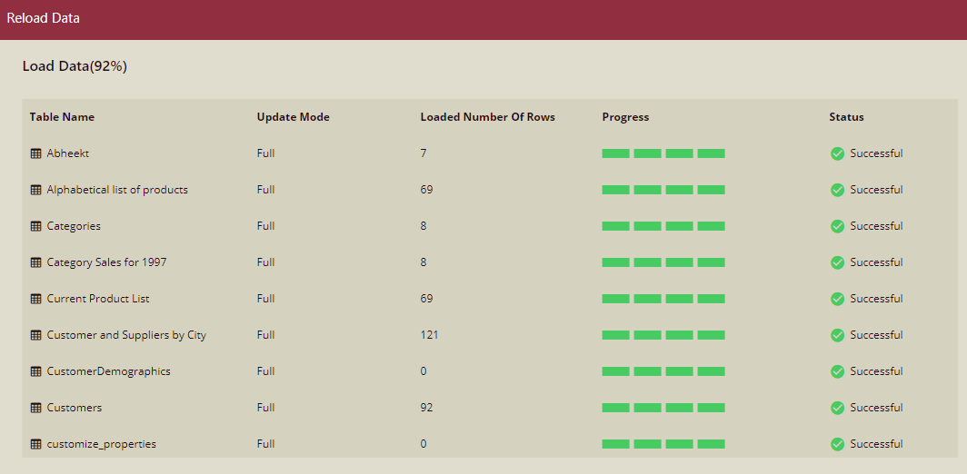This screenshot has height=474, width=967.
Task: Click the Successful status text for CustomerDemographics
Action: point(876,371)
